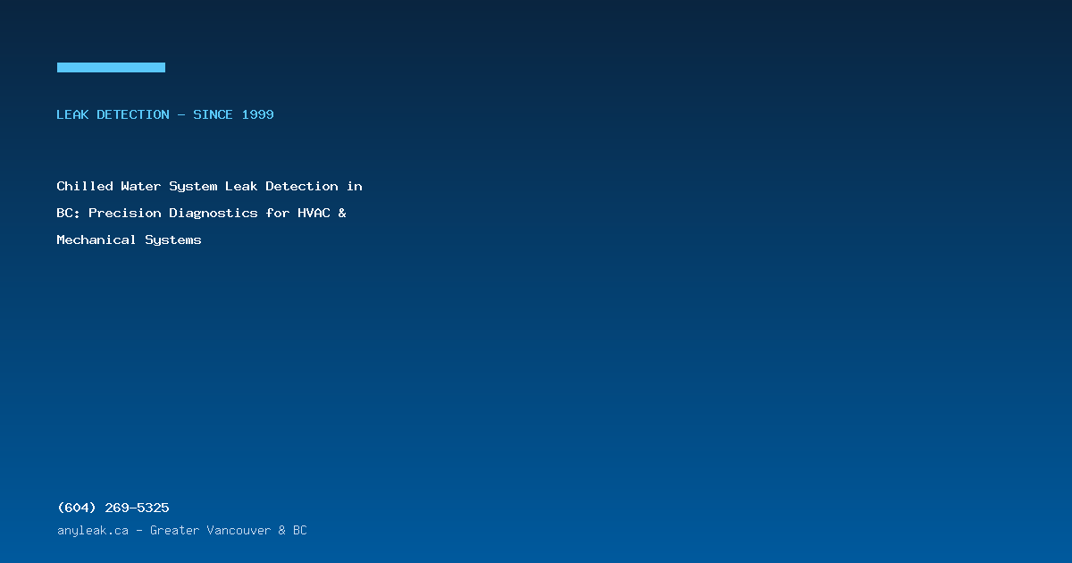The width and height of the screenshot is (1072, 563).
Task: Click the "269-5325" phone digits
Action: tap(137, 508)
